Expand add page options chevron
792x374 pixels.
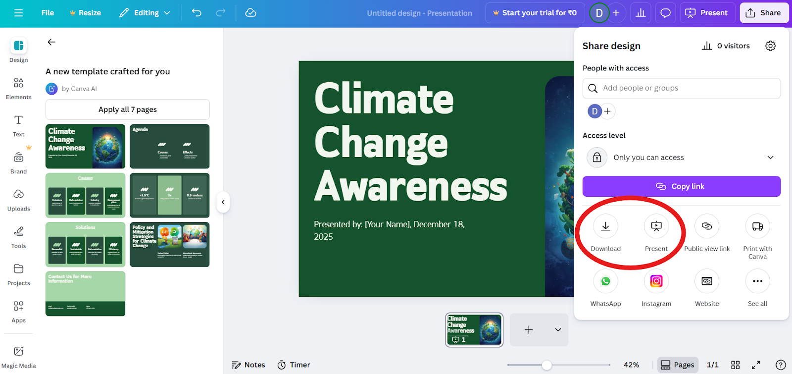click(x=558, y=330)
